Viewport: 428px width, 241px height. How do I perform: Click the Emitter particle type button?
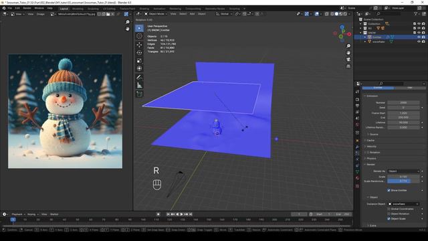378,88
